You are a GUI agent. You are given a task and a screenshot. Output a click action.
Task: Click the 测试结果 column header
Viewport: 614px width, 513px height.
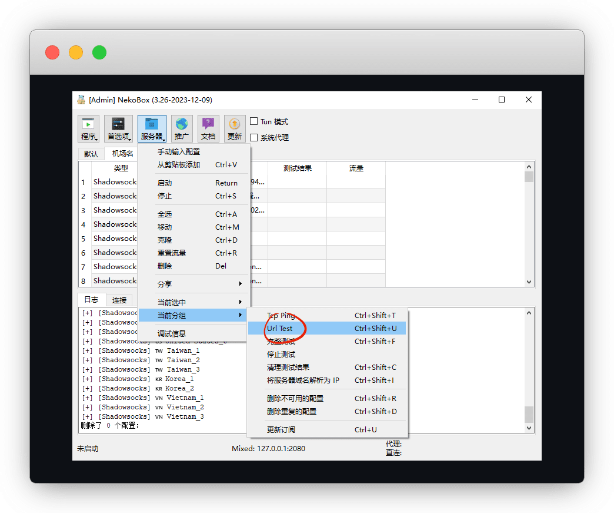(x=297, y=168)
